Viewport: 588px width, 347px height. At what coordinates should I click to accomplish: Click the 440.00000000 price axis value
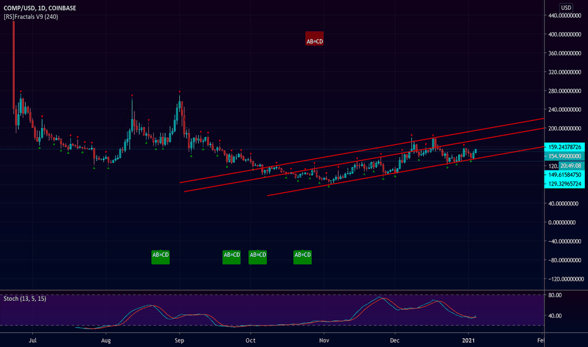pyautogui.click(x=565, y=16)
